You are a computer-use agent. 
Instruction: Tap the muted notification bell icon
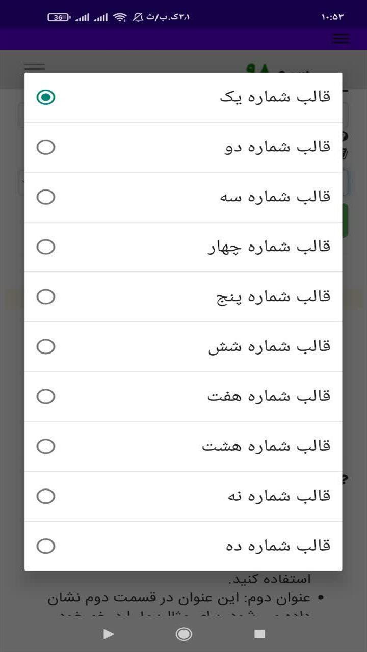pyautogui.click(x=138, y=17)
